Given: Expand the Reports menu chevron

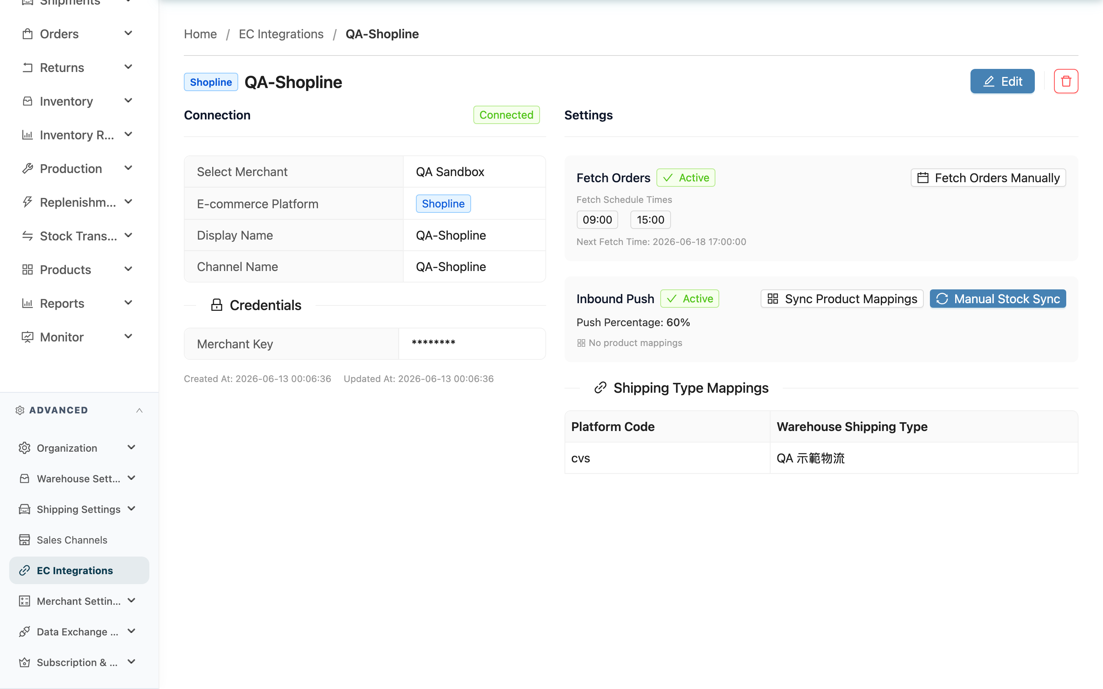Looking at the screenshot, I should [129, 302].
